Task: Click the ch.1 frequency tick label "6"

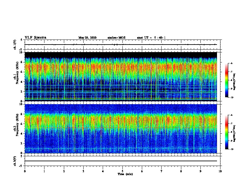Action: pyautogui.click(x=22, y=72)
